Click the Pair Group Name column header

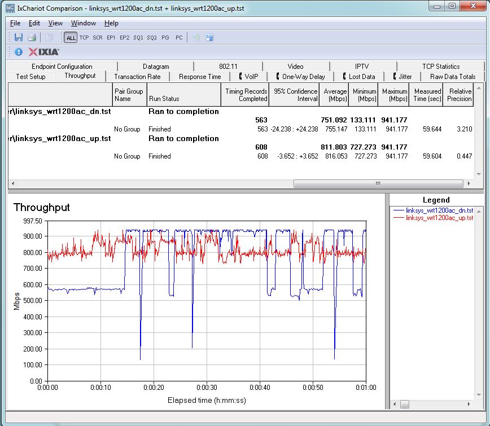coord(130,95)
